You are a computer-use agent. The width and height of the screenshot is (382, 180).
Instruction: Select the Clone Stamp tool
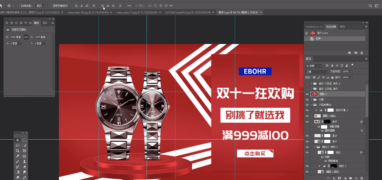(24, 162)
